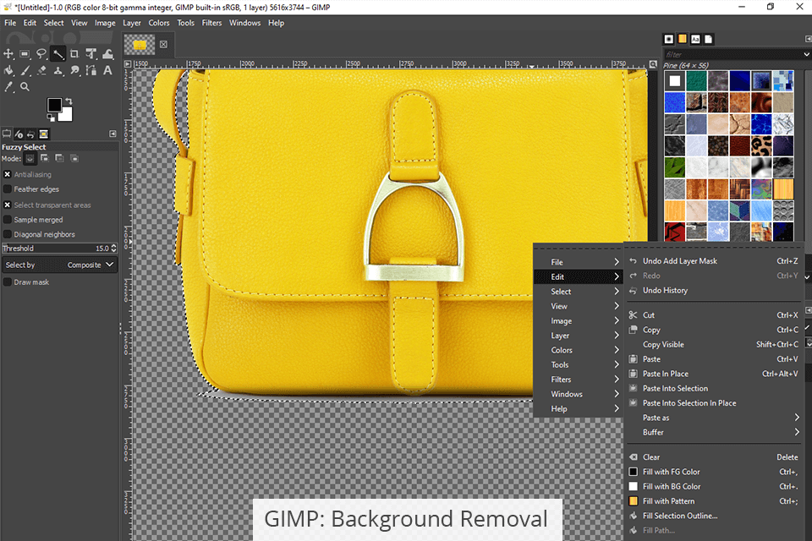Select the Move tool in toolbox
Image resolution: width=812 pixels, height=541 pixels.
tap(9, 54)
